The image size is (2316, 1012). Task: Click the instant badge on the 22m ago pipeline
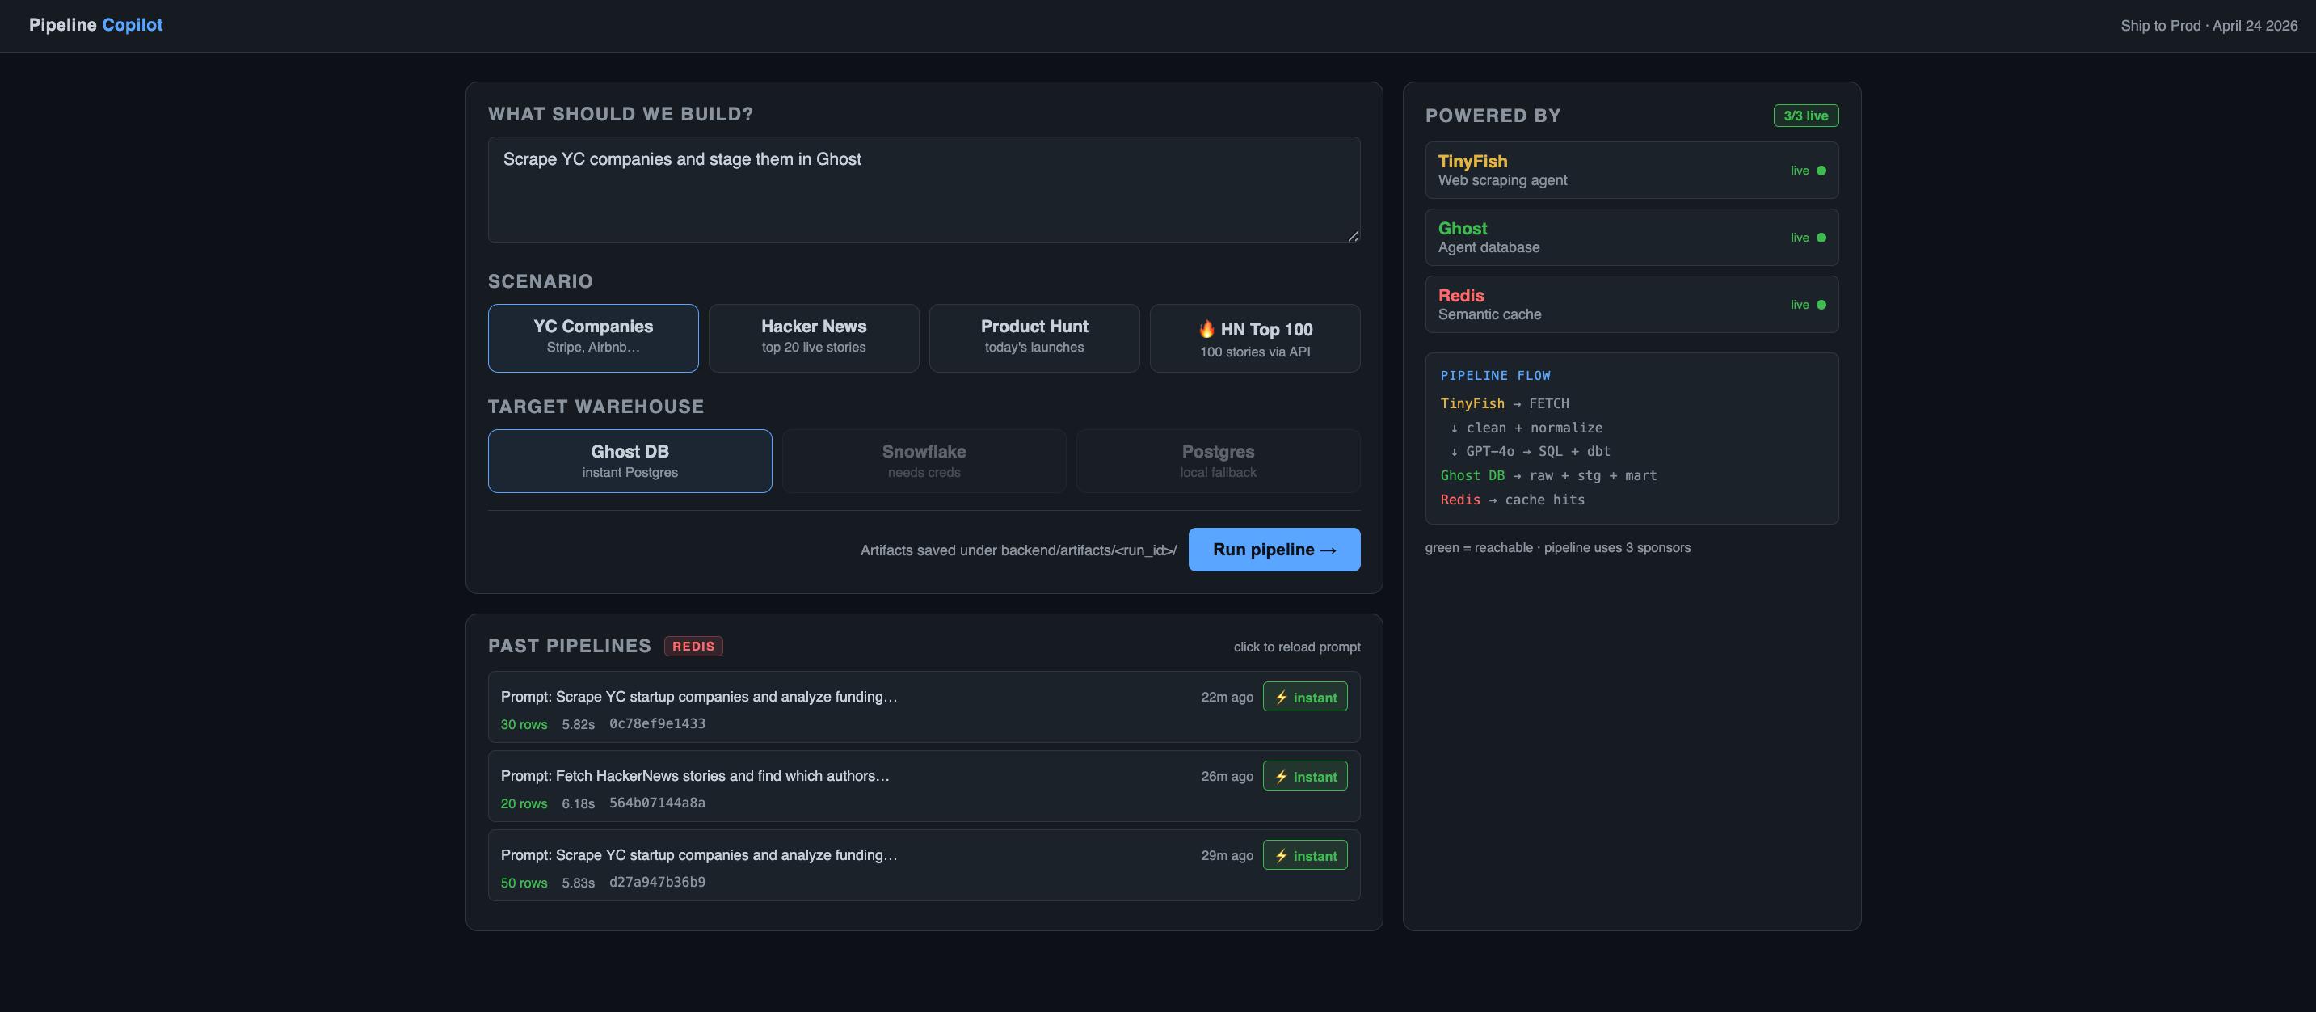point(1304,697)
